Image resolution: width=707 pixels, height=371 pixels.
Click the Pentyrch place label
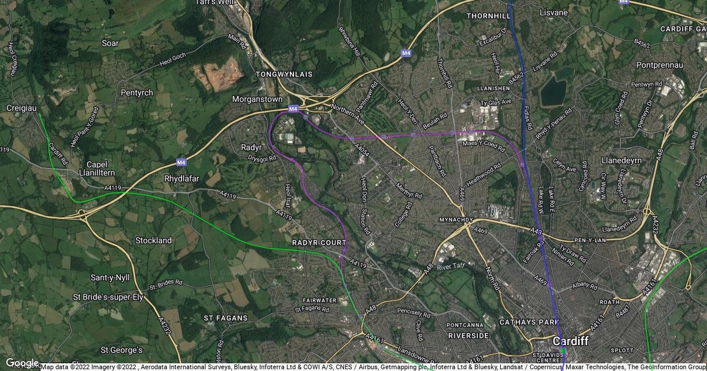pyautogui.click(x=137, y=93)
